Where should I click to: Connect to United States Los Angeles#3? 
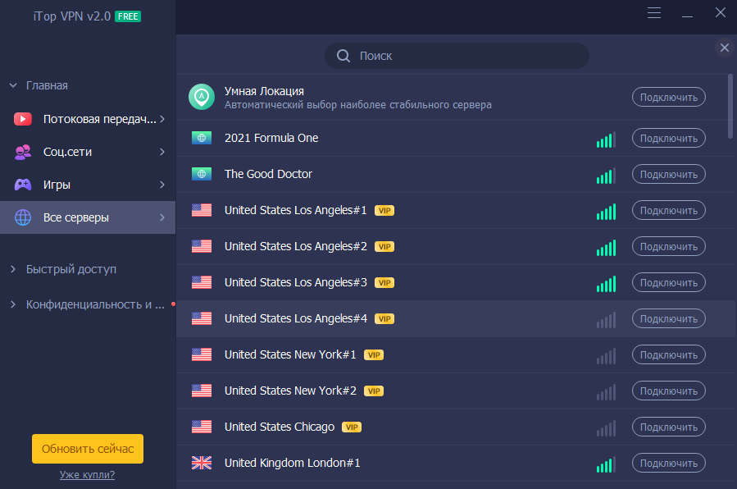click(x=668, y=282)
